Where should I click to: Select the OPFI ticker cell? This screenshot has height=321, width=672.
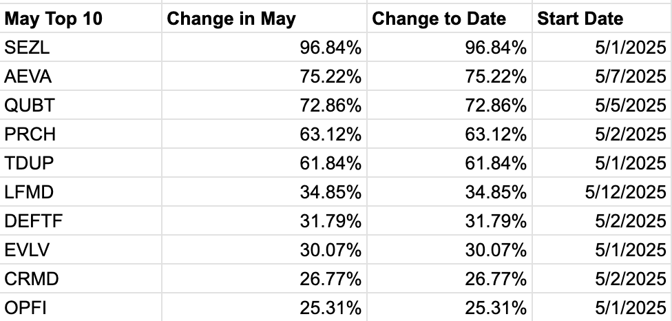click(81, 307)
